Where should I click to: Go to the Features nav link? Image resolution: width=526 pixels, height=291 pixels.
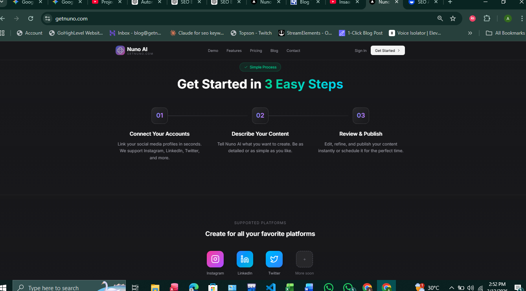[x=234, y=51]
